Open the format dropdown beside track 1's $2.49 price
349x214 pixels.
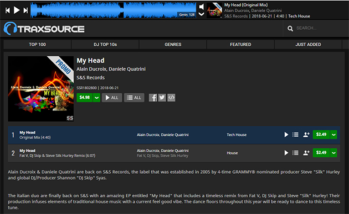tap(333, 135)
